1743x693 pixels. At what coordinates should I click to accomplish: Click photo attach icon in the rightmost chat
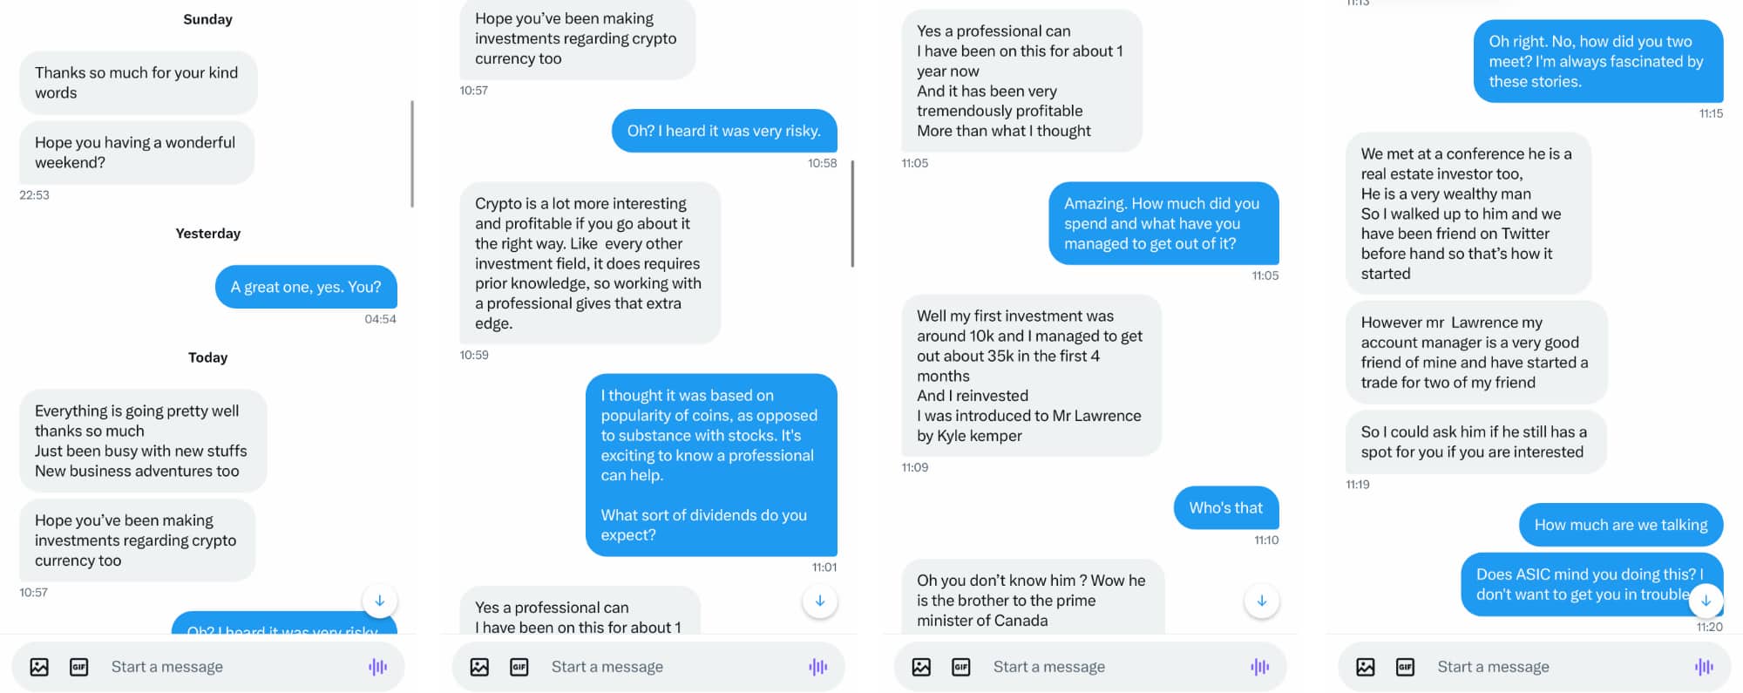tap(1366, 667)
